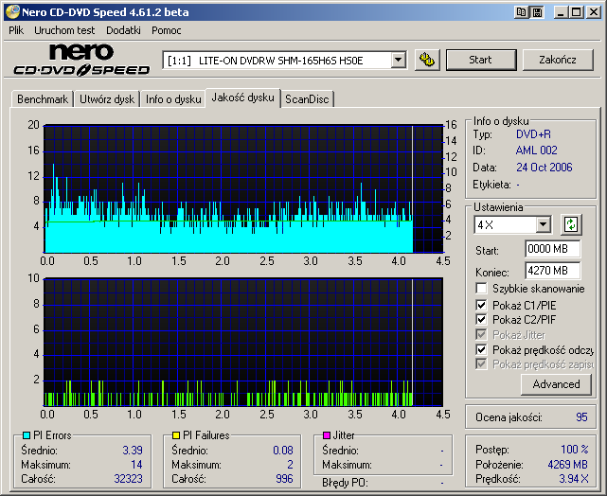The image size is (607, 496).
Task: Click the Start button
Action: [481, 60]
